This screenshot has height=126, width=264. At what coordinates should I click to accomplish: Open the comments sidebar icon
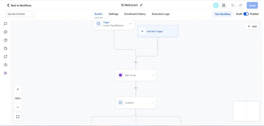pyautogui.click(x=5, y=24)
